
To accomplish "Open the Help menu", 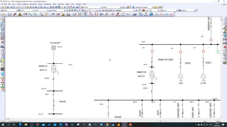I will pos(84,4).
